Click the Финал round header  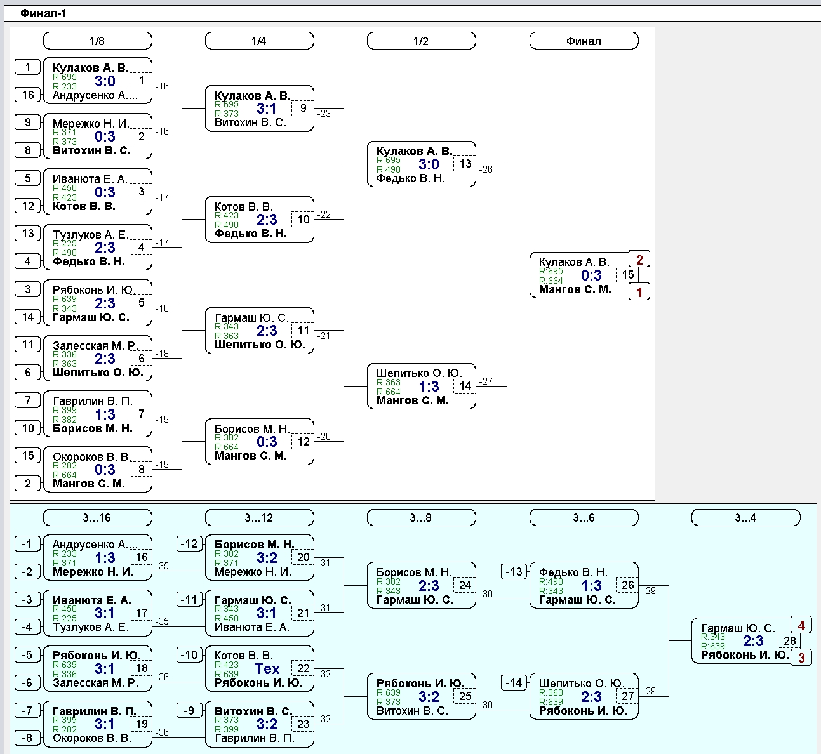pos(584,41)
